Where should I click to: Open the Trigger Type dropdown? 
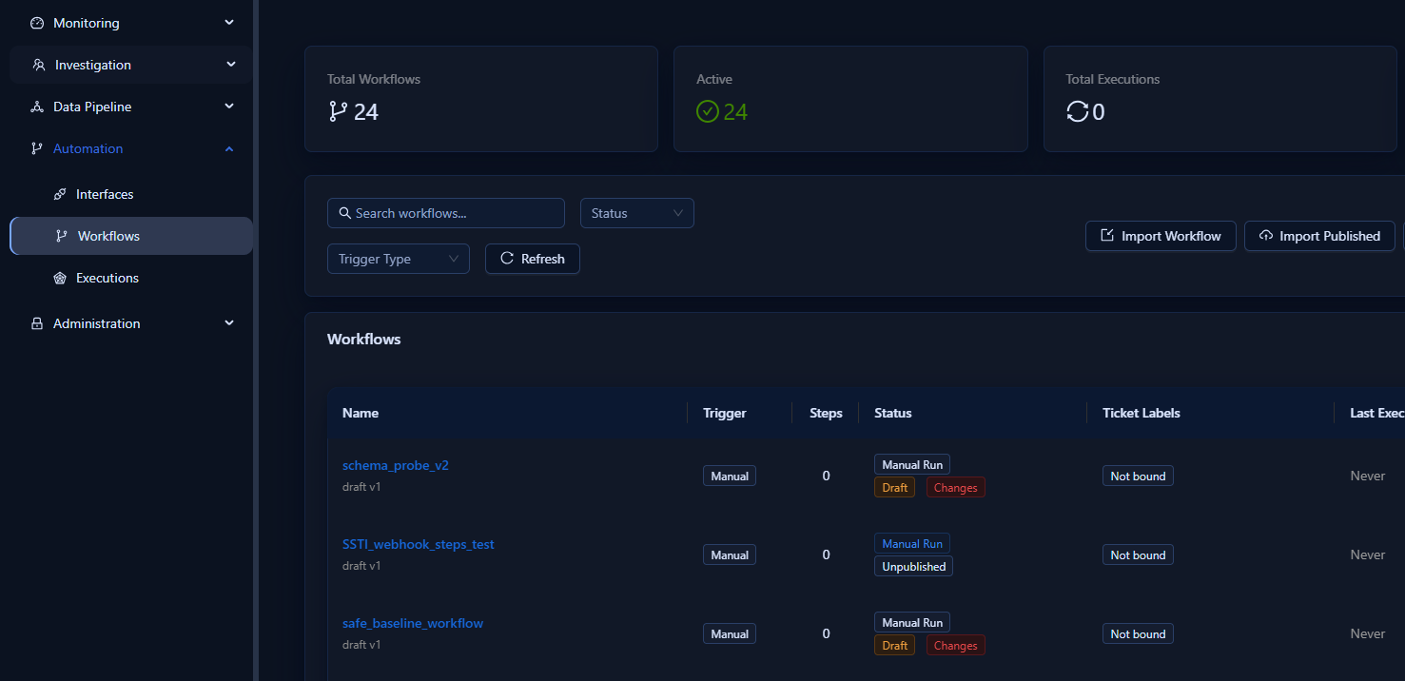tap(399, 259)
